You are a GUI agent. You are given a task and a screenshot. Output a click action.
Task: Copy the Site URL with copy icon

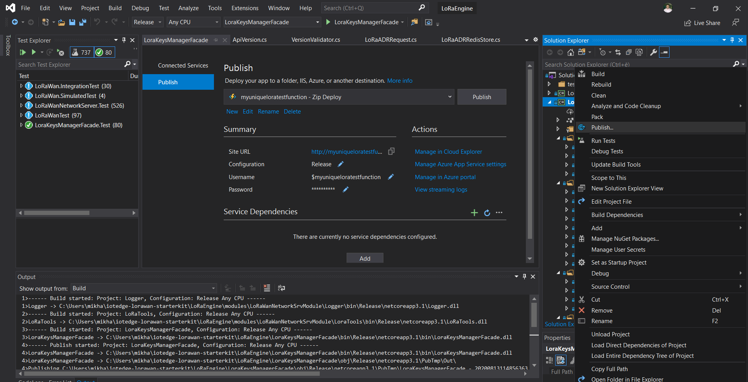coord(391,151)
